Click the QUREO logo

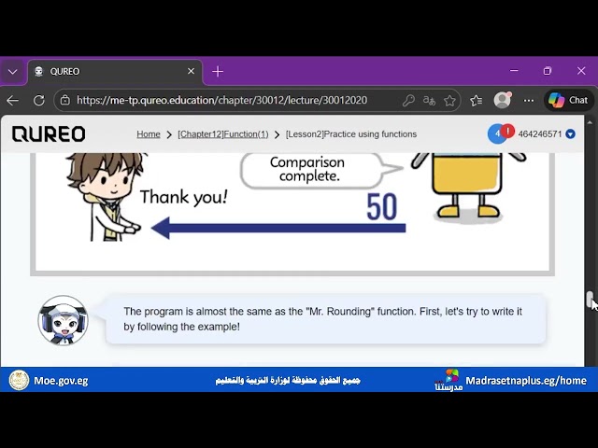click(49, 134)
